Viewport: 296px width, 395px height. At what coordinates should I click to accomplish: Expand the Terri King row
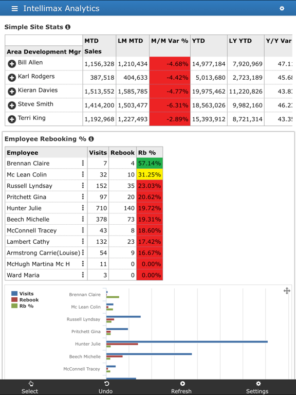[x=12, y=119]
